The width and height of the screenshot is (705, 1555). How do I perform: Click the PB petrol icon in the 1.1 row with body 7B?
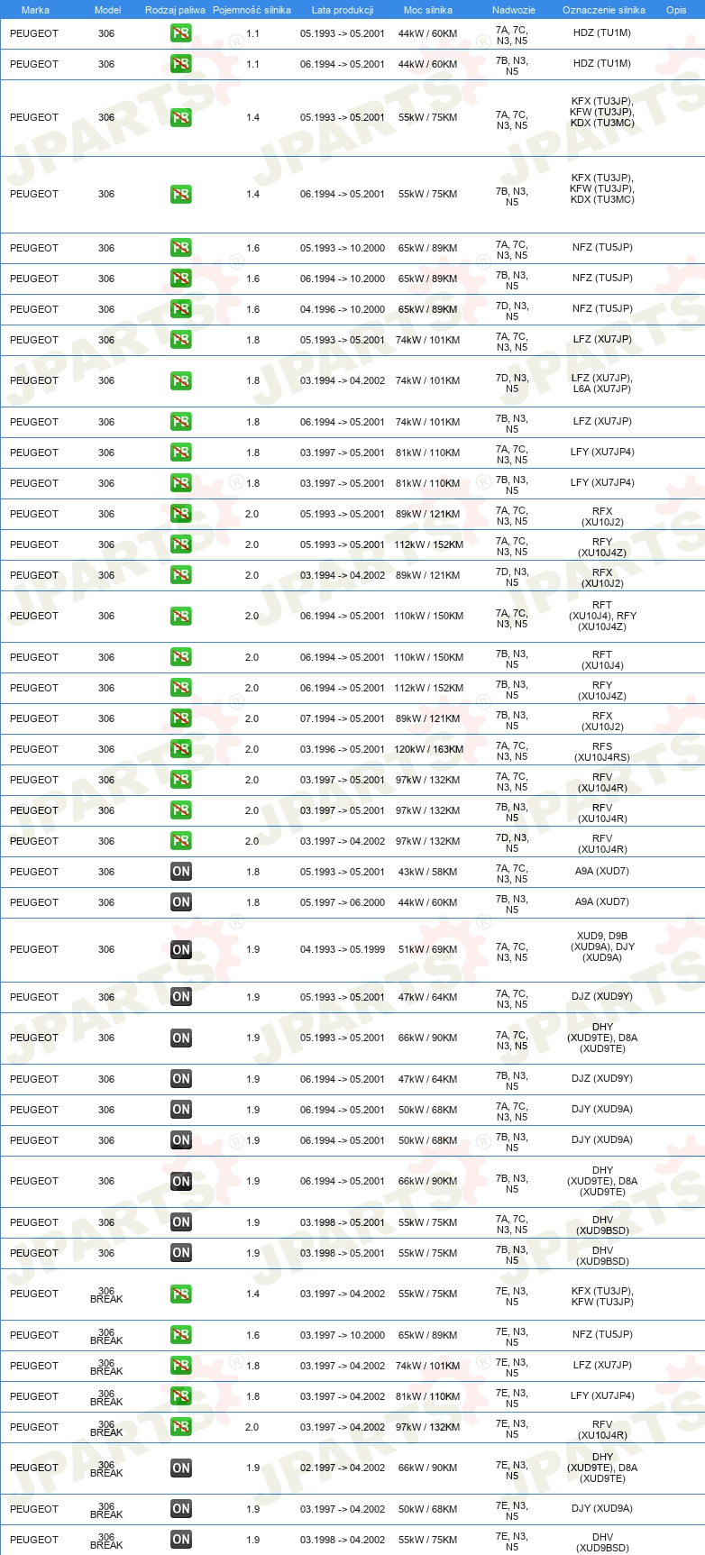click(x=181, y=64)
